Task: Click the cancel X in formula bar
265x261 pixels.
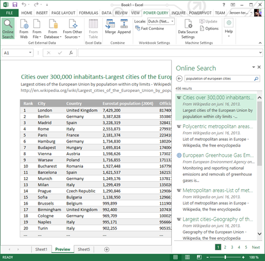Action: [x=49, y=53]
